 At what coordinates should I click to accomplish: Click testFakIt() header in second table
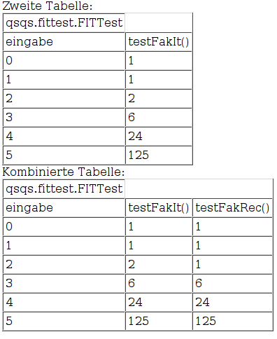(159, 42)
